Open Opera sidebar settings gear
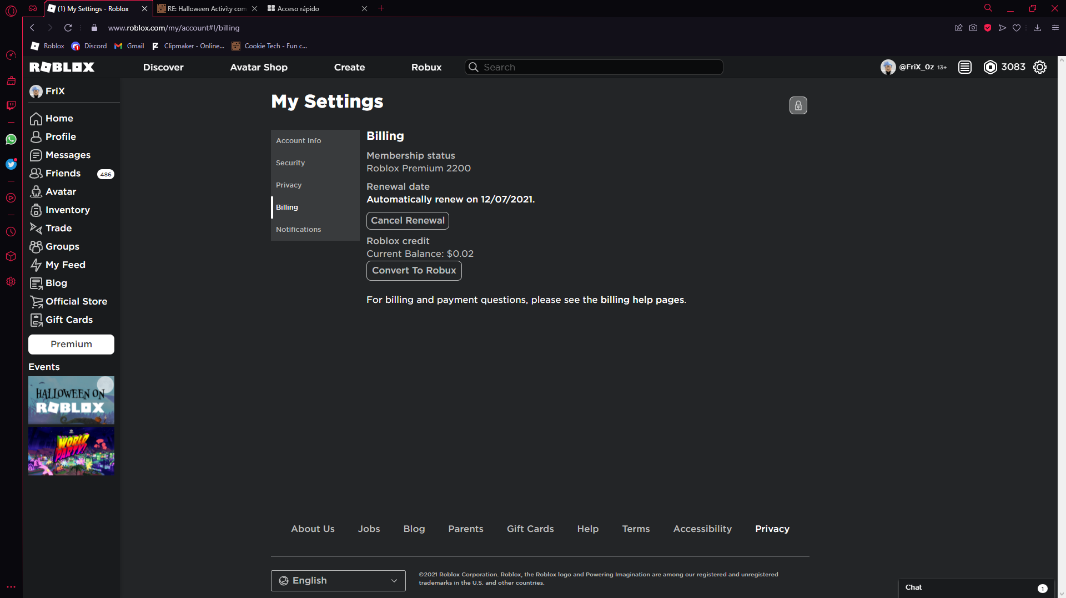Screen dimensions: 1066x598 coord(11,282)
